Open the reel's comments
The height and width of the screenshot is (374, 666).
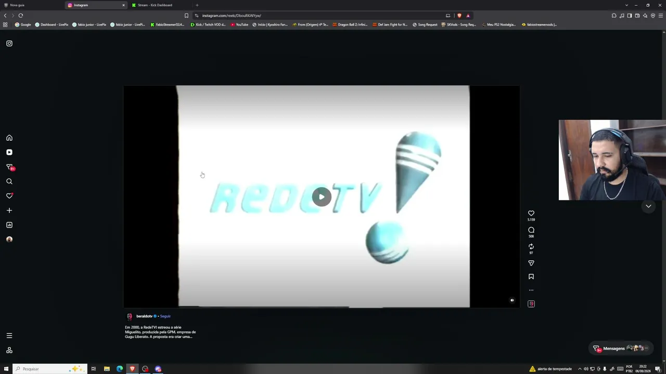[x=531, y=230]
